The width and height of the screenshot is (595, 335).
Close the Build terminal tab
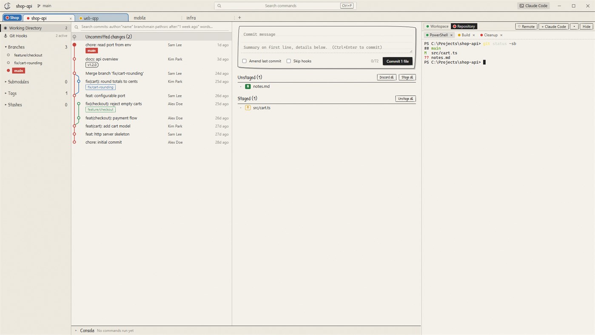(x=474, y=35)
